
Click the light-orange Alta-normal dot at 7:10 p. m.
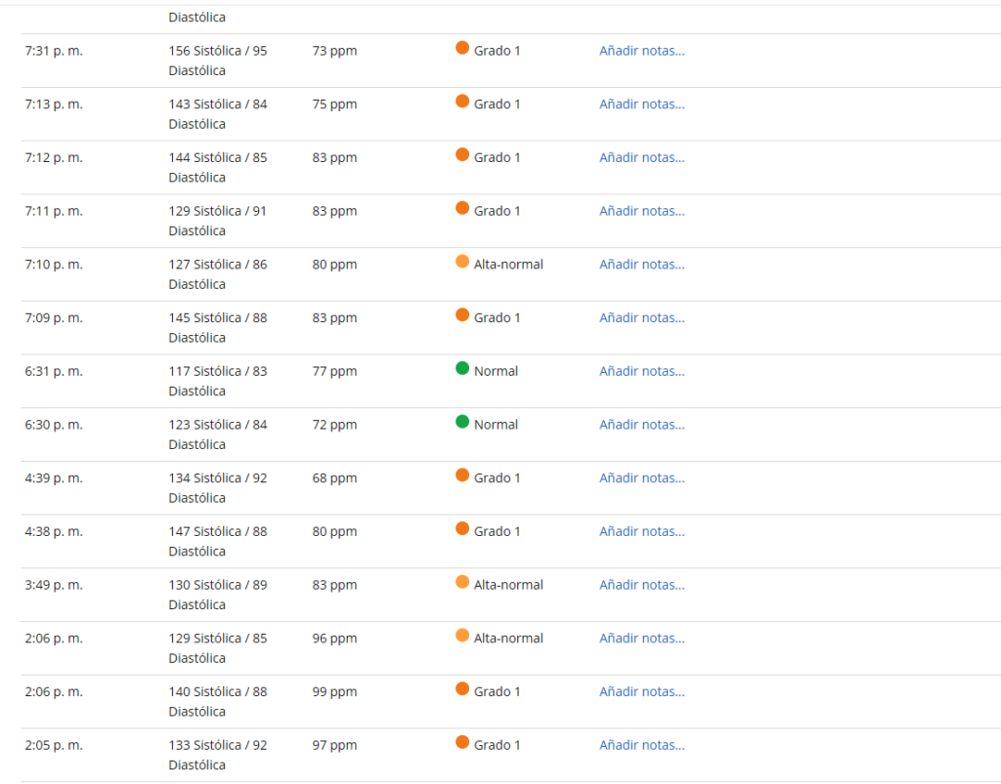click(x=462, y=262)
